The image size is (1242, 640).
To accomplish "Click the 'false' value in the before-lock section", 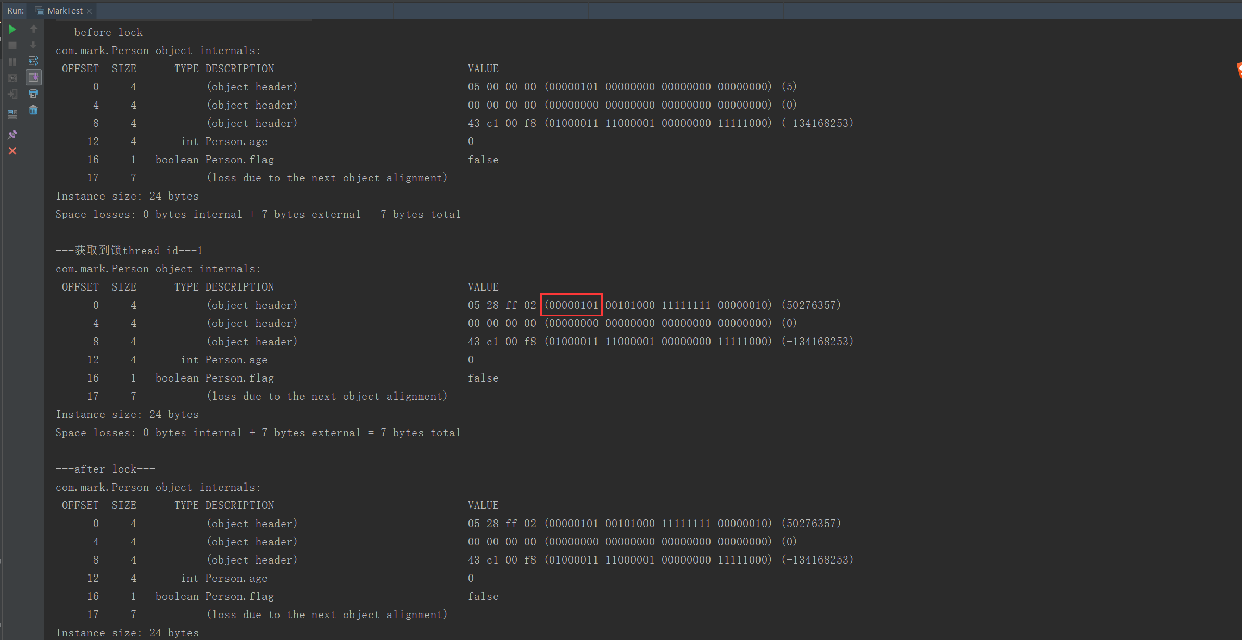I will coord(483,160).
